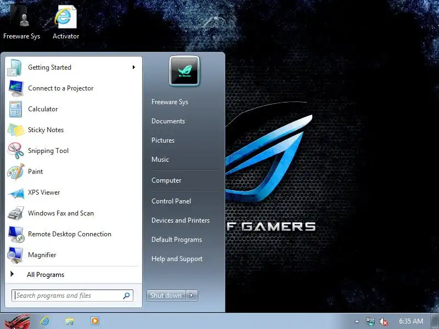Click the Snipping Tool scissors icon
Viewport: 439px width, 329px height.
coord(16,150)
